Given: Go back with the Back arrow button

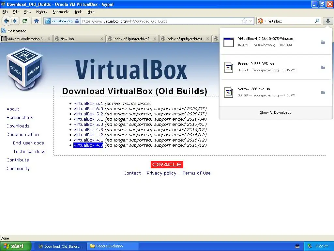Looking at the screenshot, I should click(x=7, y=21).
